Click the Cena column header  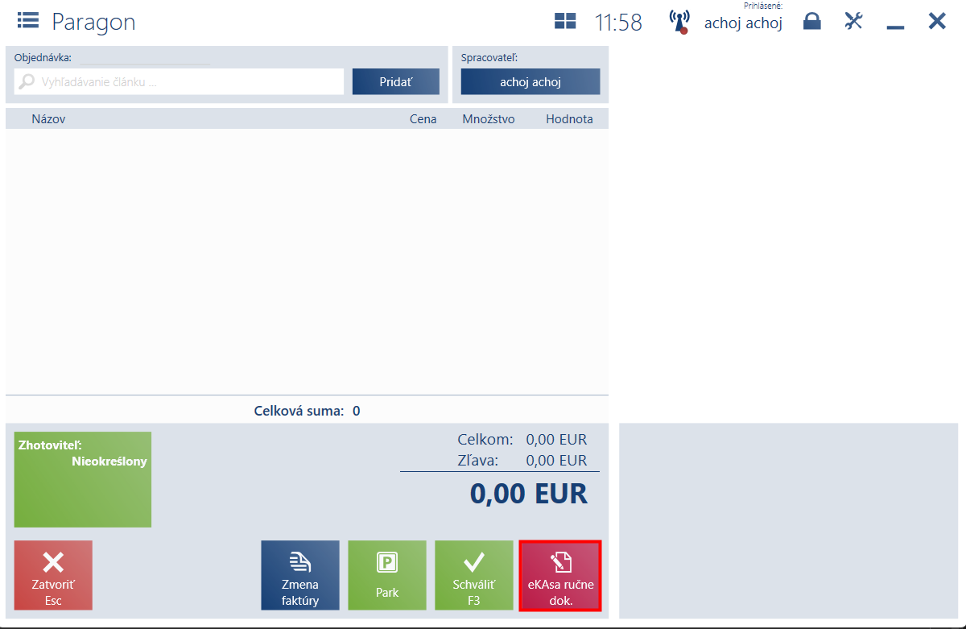coord(423,119)
